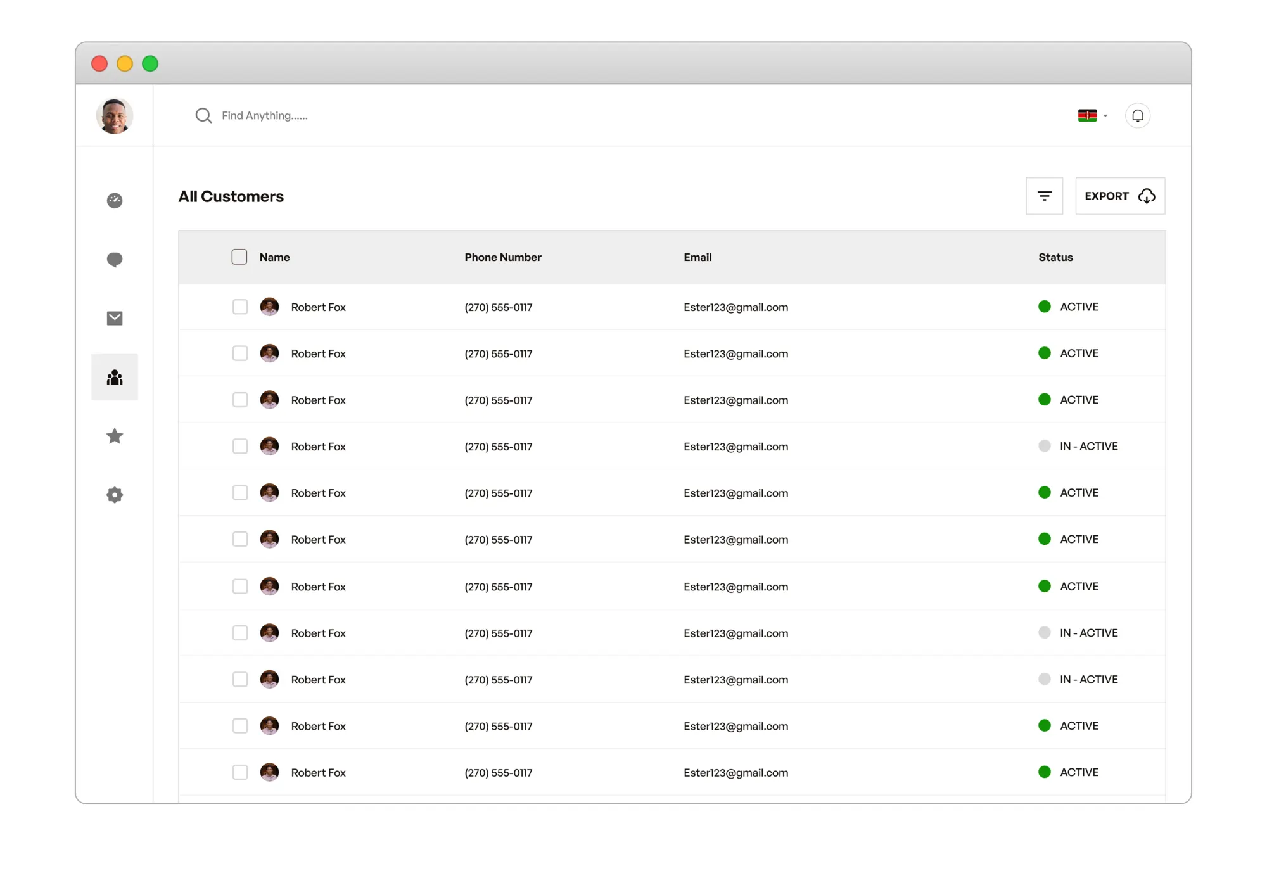Tick the checkbox in the sixth customer row
The width and height of the screenshot is (1267, 871).
click(x=240, y=539)
